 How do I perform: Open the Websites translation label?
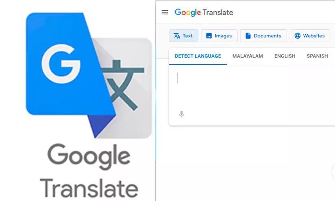point(314,36)
